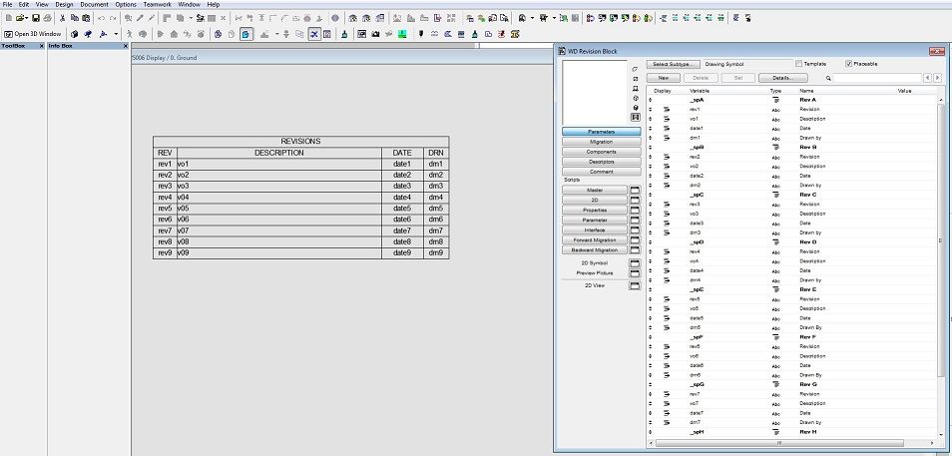Open the dropdown arrow next to the Open folder icon
Viewport: 952px width, 456px height.
(x=27, y=18)
